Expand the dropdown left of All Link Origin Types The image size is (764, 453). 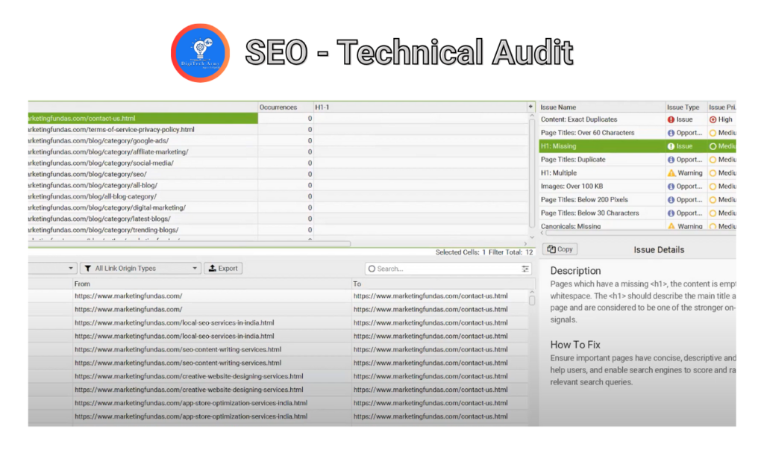click(x=72, y=269)
